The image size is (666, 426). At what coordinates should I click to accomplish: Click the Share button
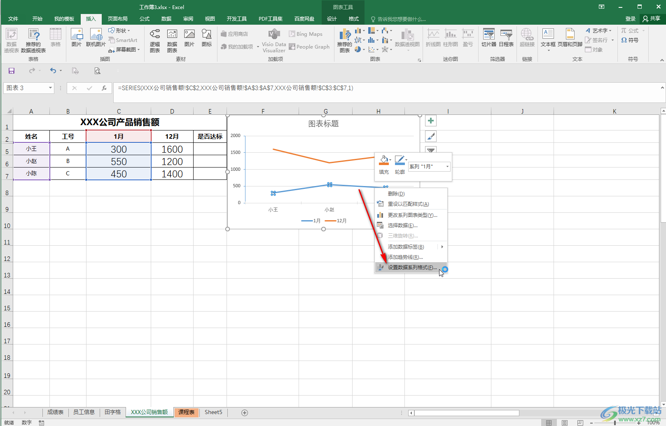652,19
